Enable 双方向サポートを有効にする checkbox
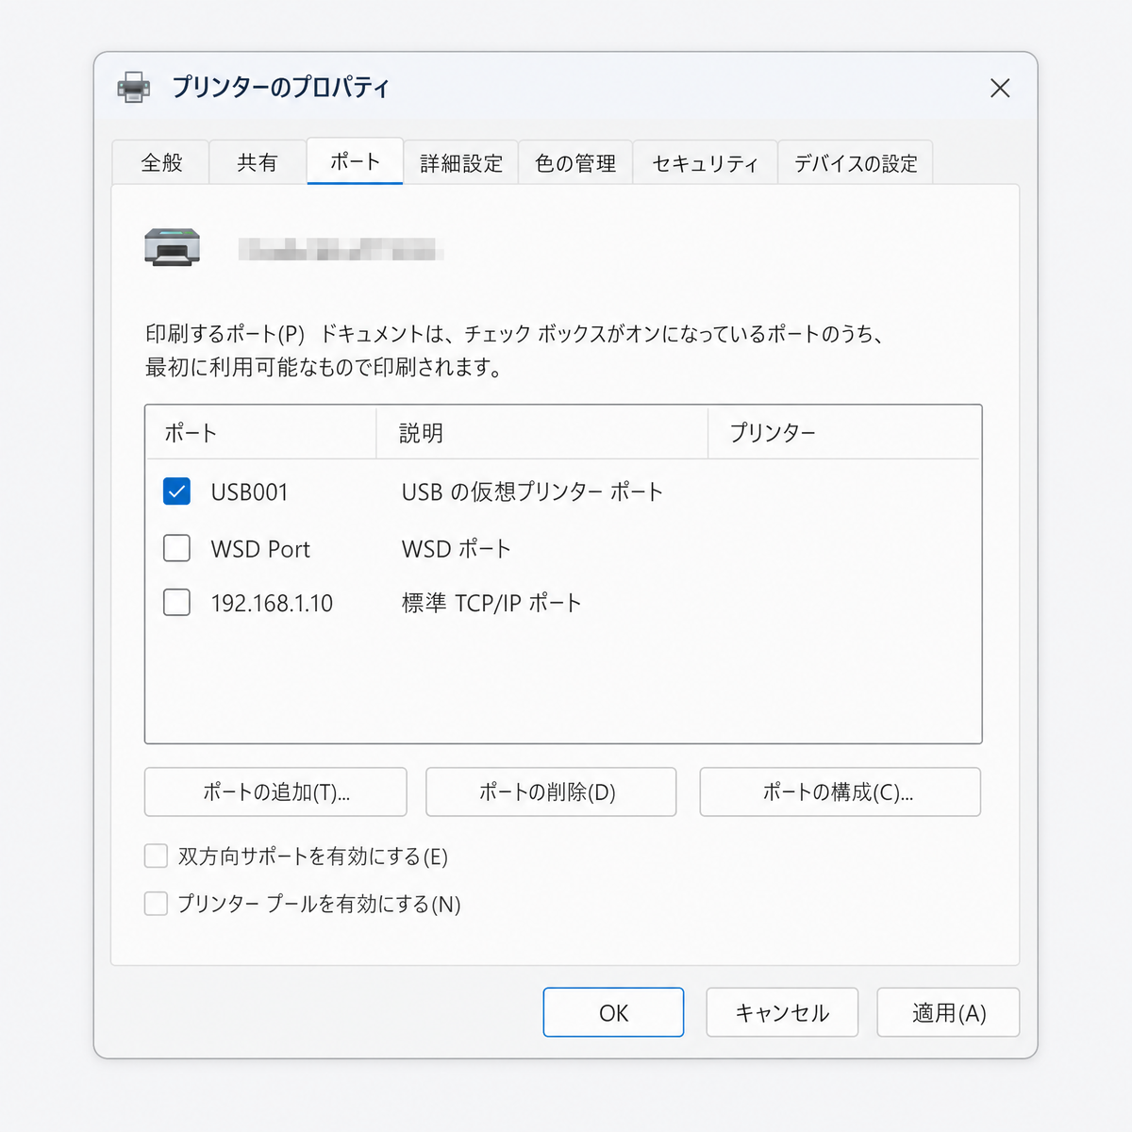 tap(156, 856)
